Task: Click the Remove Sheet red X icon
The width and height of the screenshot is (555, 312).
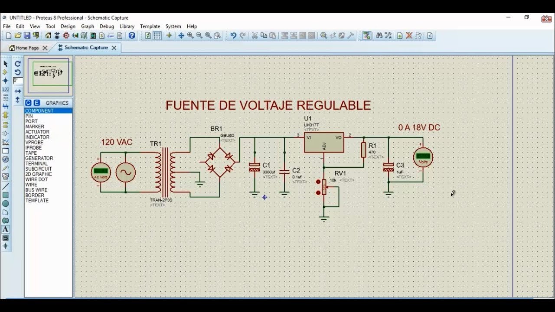Action: click(x=409, y=36)
